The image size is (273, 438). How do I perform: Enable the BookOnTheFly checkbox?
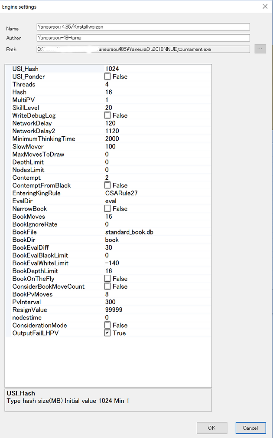tap(107, 279)
